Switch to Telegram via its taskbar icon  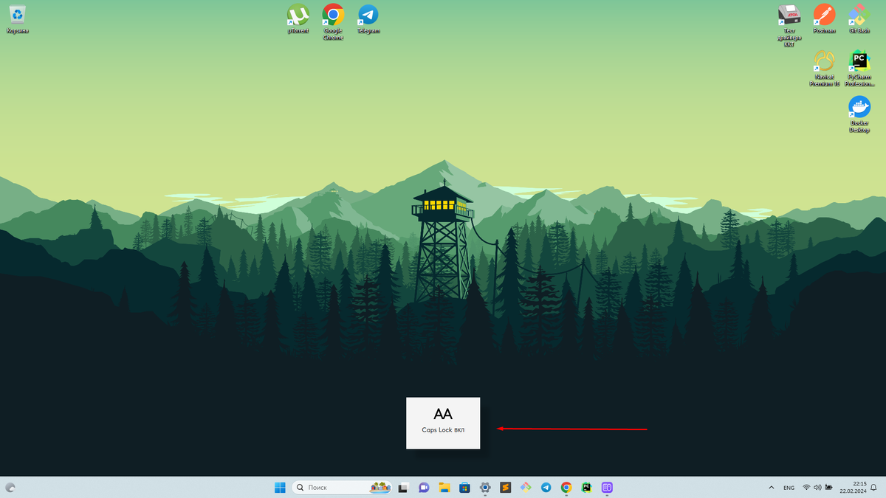[x=546, y=488]
